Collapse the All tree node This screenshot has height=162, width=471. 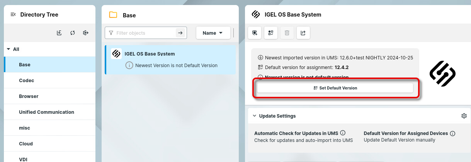9,49
